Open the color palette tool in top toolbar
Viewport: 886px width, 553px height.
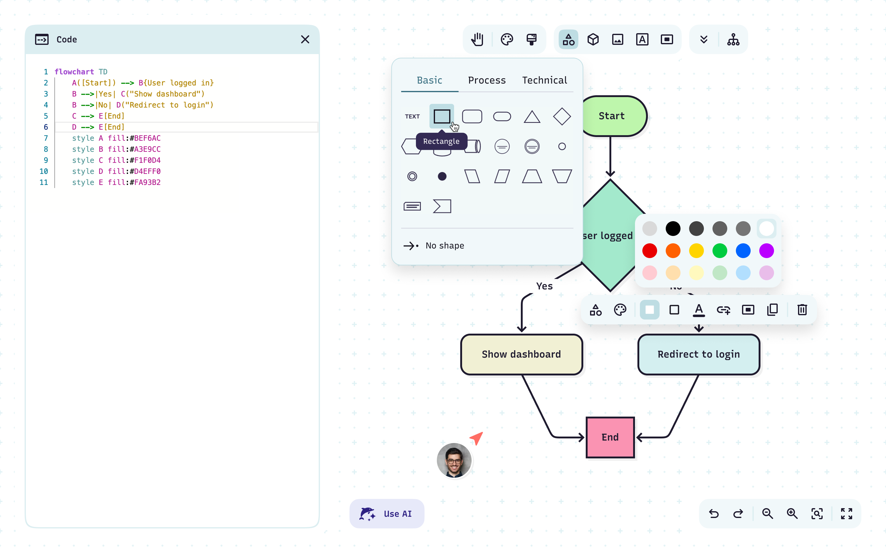[x=507, y=39]
